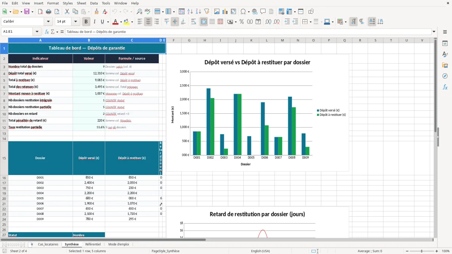Click the Save document icon
Image resolution: width=452 pixels, height=254 pixels.
click(x=27, y=12)
